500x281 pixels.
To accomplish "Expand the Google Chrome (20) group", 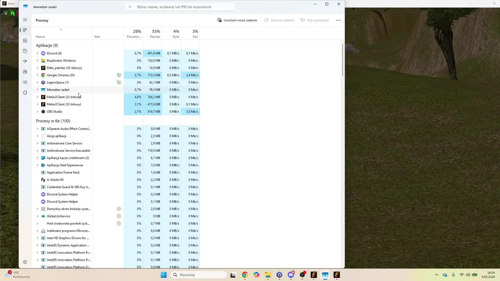I will click(37, 75).
